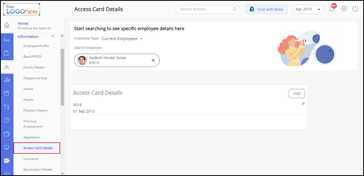Image resolution: width=364 pixels, height=176 pixels.
Task: Open the payroll hand icon in sidebar
Action: tap(7, 80)
